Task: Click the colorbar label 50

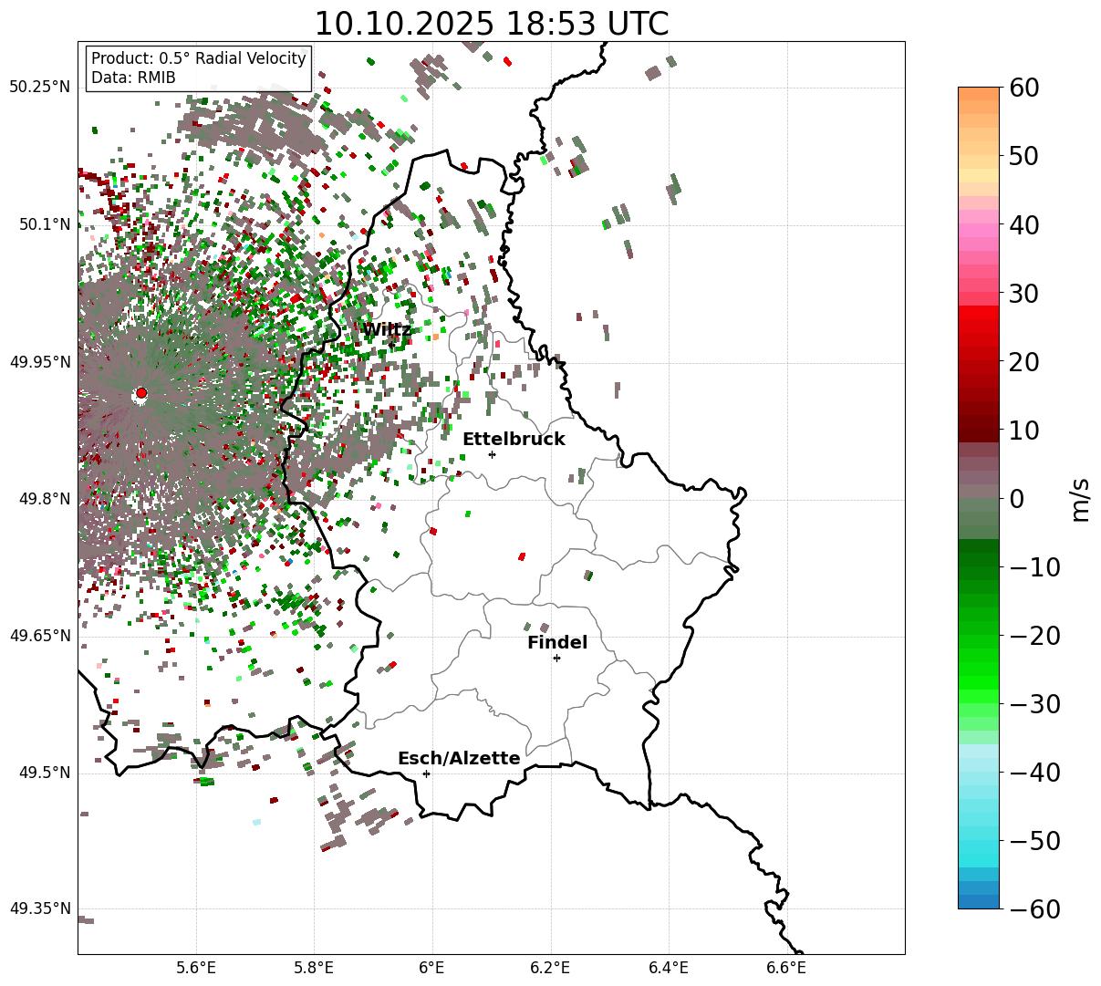Action: click(1026, 156)
